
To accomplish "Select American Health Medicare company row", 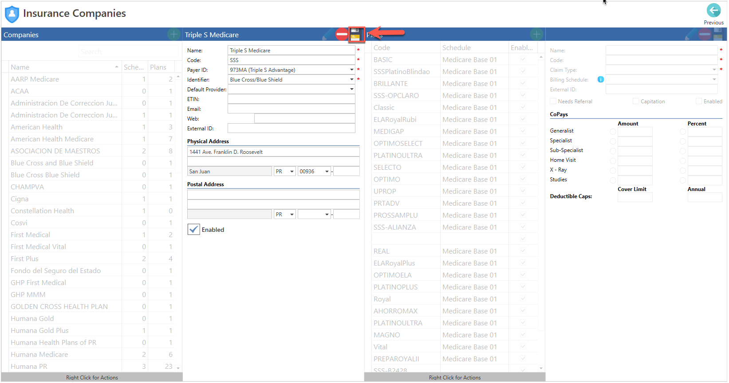I will click(92, 139).
